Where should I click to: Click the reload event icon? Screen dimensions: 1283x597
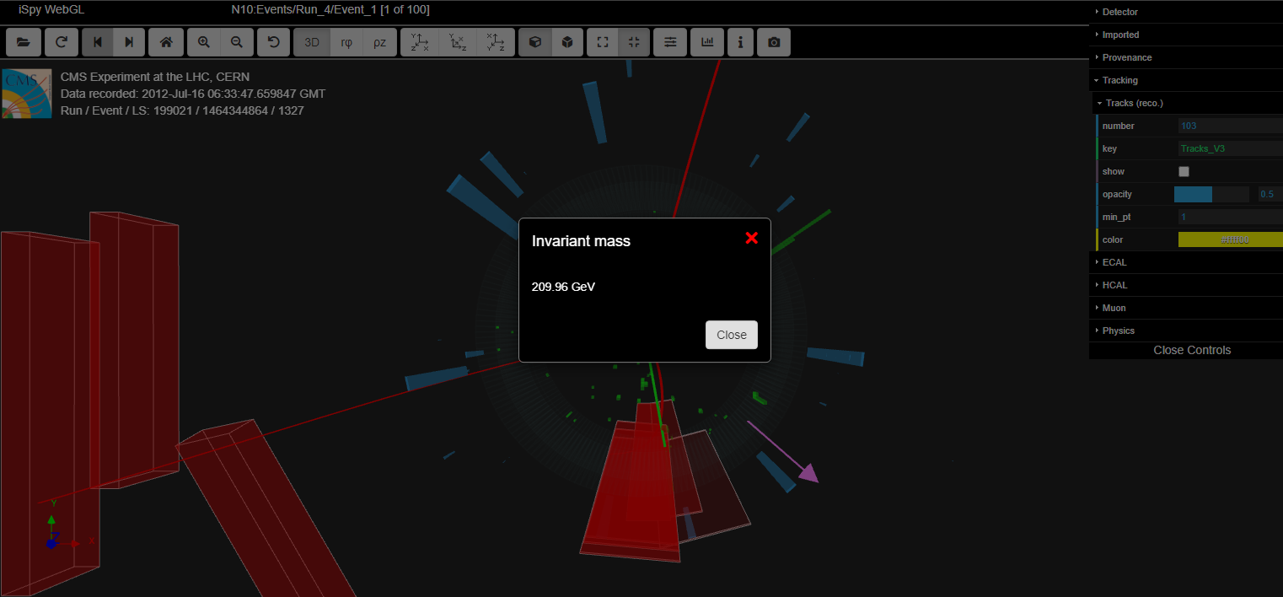coord(61,42)
